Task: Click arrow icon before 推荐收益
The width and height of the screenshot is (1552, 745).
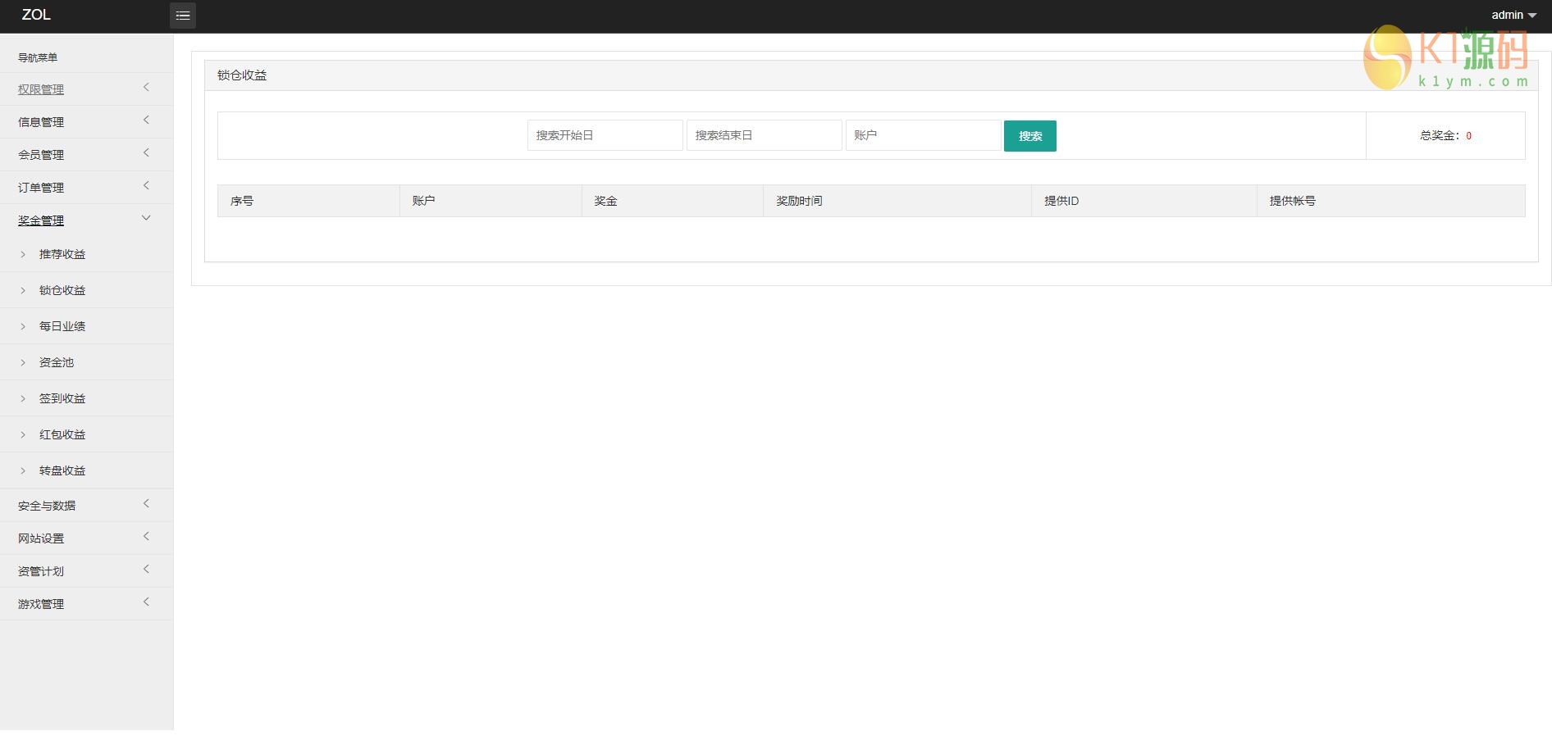Action: tap(23, 255)
